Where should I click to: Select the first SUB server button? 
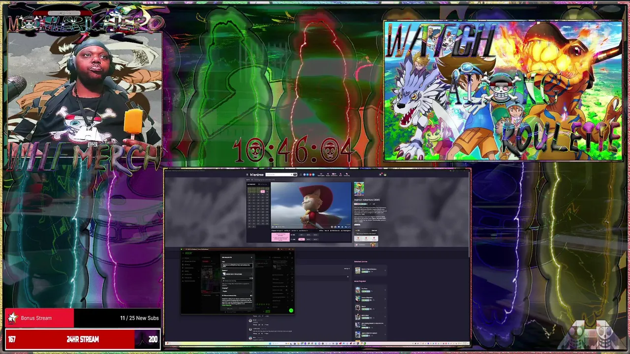[302, 235]
